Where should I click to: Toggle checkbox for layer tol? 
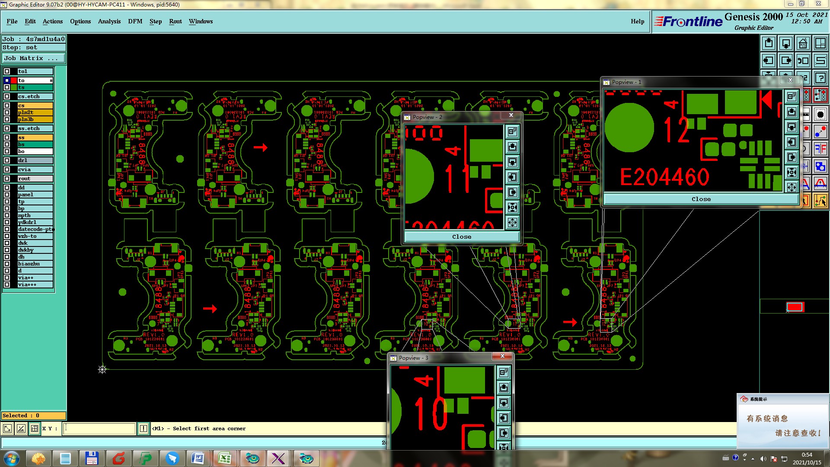click(x=7, y=71)
